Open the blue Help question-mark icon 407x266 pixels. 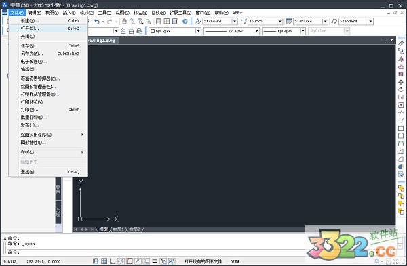tap(185, 21)
